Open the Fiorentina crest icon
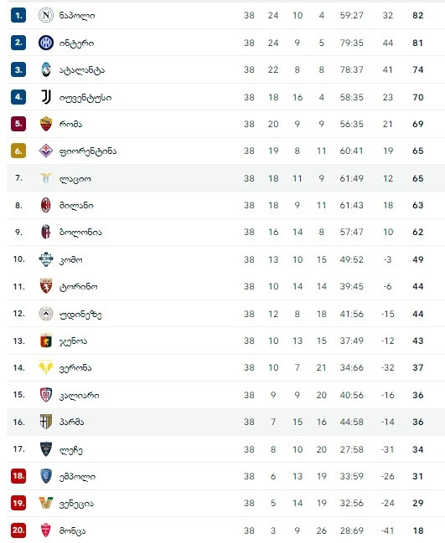The image size is (445, 543). (x=46, y=151)
